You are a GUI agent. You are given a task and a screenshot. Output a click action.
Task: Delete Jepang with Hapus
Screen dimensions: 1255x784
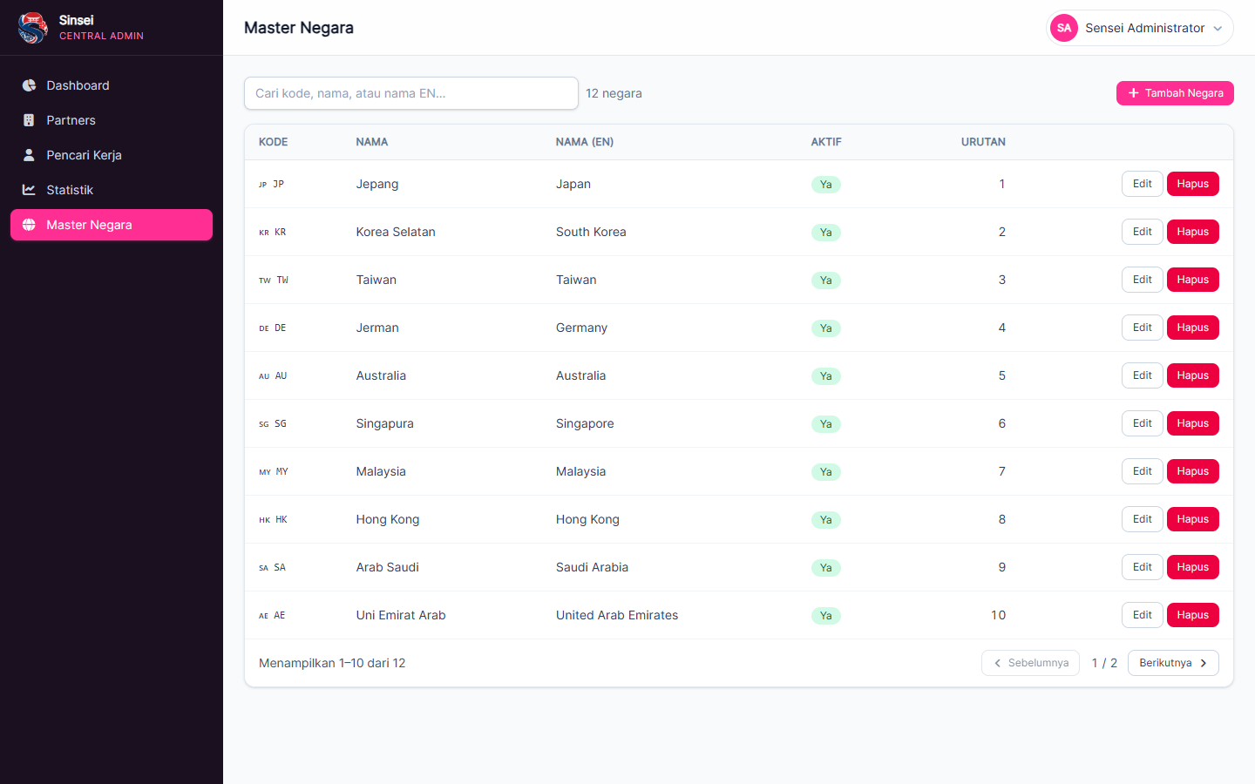1193,184
